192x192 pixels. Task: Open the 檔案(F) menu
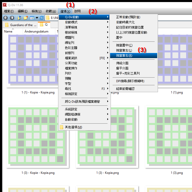coord(9,11)
